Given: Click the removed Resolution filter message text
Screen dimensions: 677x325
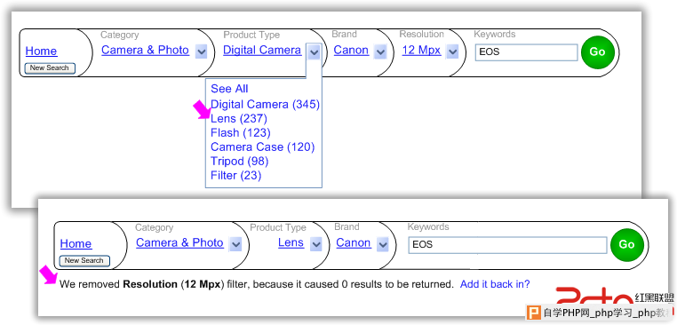Looking at the screenshot, I should coord(257,284).
